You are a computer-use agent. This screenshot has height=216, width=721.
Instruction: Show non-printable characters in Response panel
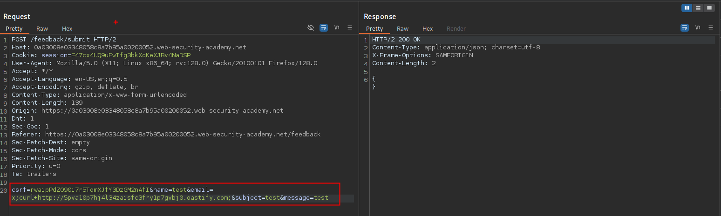click(698, 28)
